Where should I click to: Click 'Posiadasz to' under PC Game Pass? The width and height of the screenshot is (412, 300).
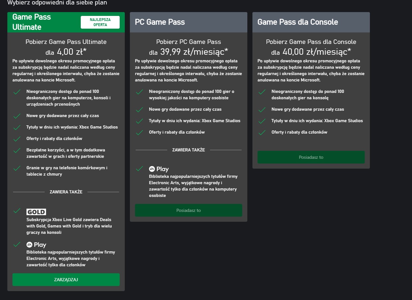click(x=189, y=210)
